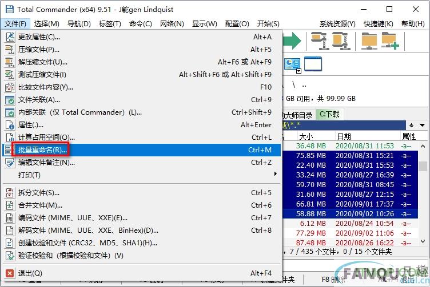
Task: Click the Create Checksum icon (创建校验和文件)
Action: coord(10,243)
